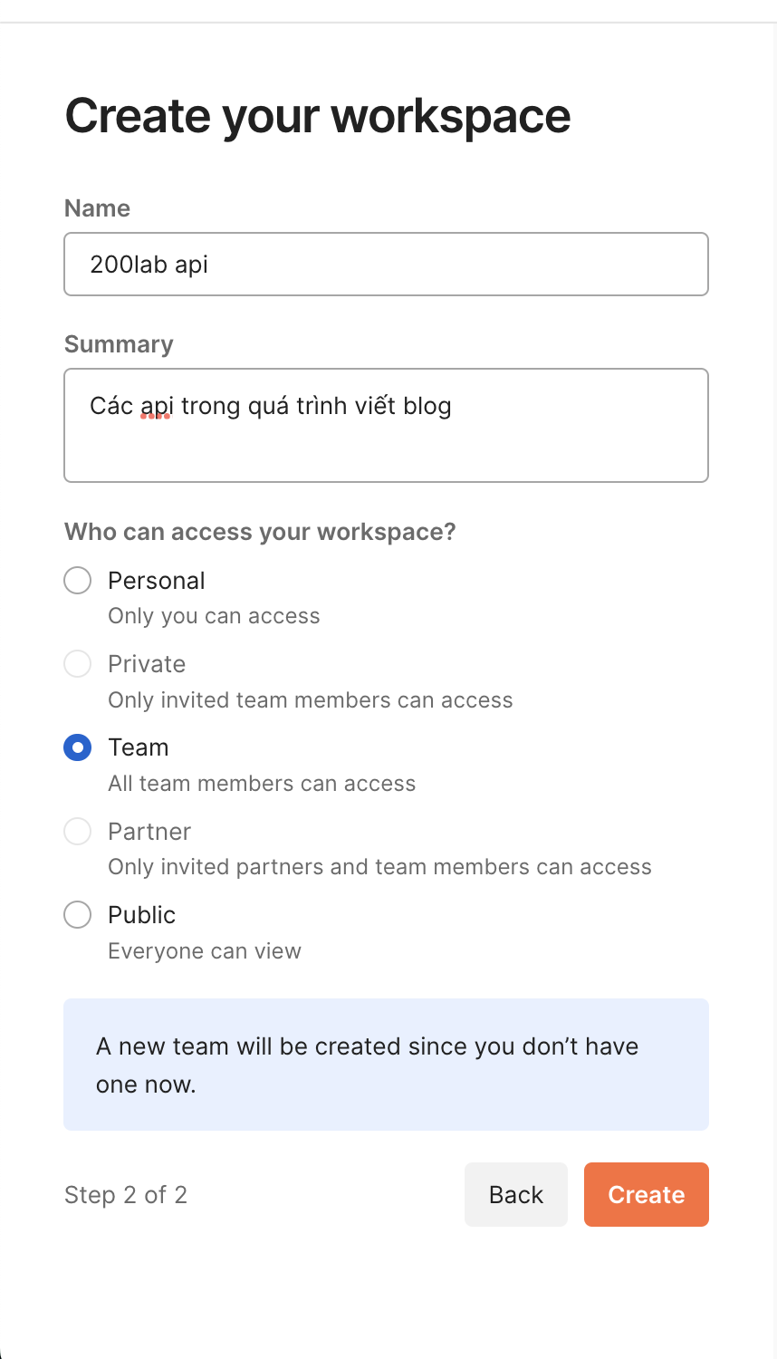Focus the Summary text area

[386, 425]
